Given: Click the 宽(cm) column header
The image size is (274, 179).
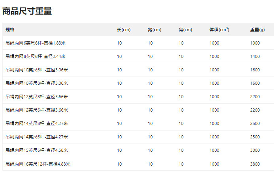Looking at the screenshot, I should [154, 30].
